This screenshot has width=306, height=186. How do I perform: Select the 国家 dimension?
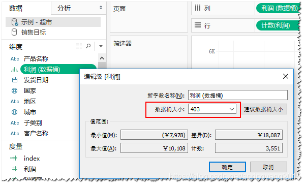click(x=30, y=91)
